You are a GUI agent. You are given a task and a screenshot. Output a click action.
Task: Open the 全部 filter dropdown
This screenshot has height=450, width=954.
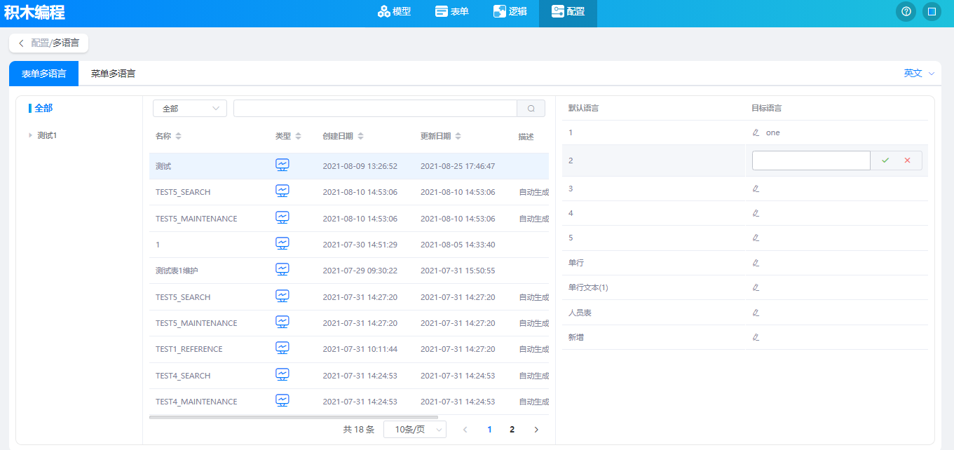[x=190, y=109]
